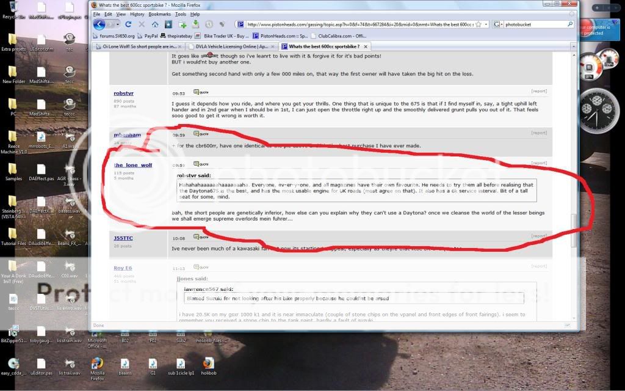
Task: Select the holibob desktop Firefox file
Action: [209, 367]
